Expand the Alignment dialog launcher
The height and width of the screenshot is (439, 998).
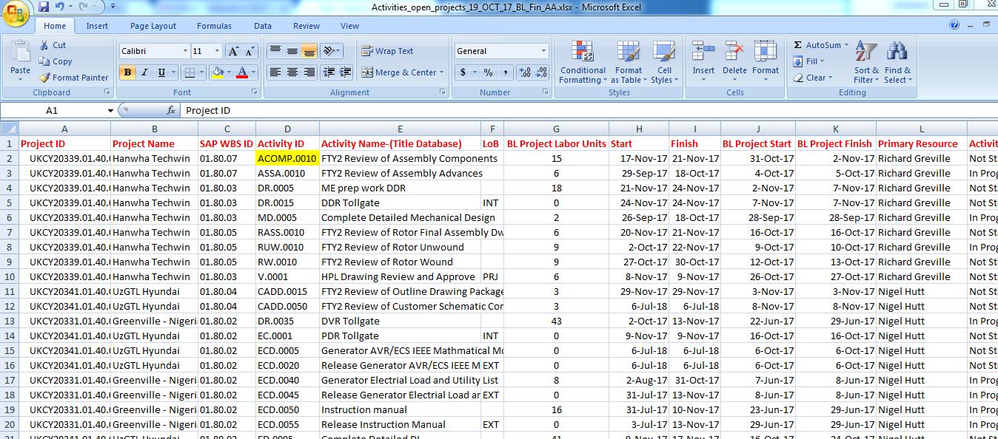443,92
